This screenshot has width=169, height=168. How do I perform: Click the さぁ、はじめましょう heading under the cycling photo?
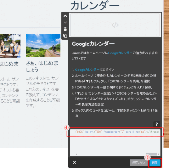pos(42,66)
